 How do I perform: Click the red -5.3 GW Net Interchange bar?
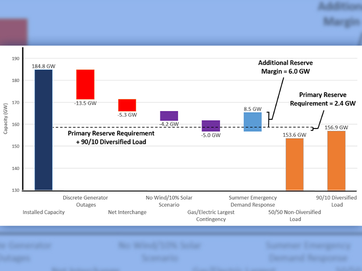click(127, 105)
